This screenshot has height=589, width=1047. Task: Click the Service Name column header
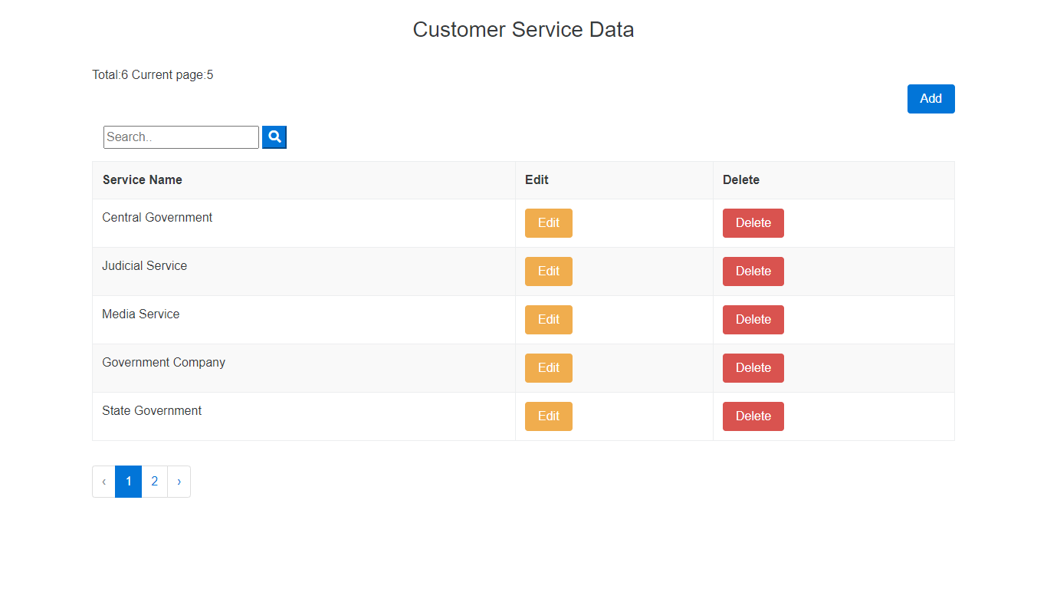[143, 180]
